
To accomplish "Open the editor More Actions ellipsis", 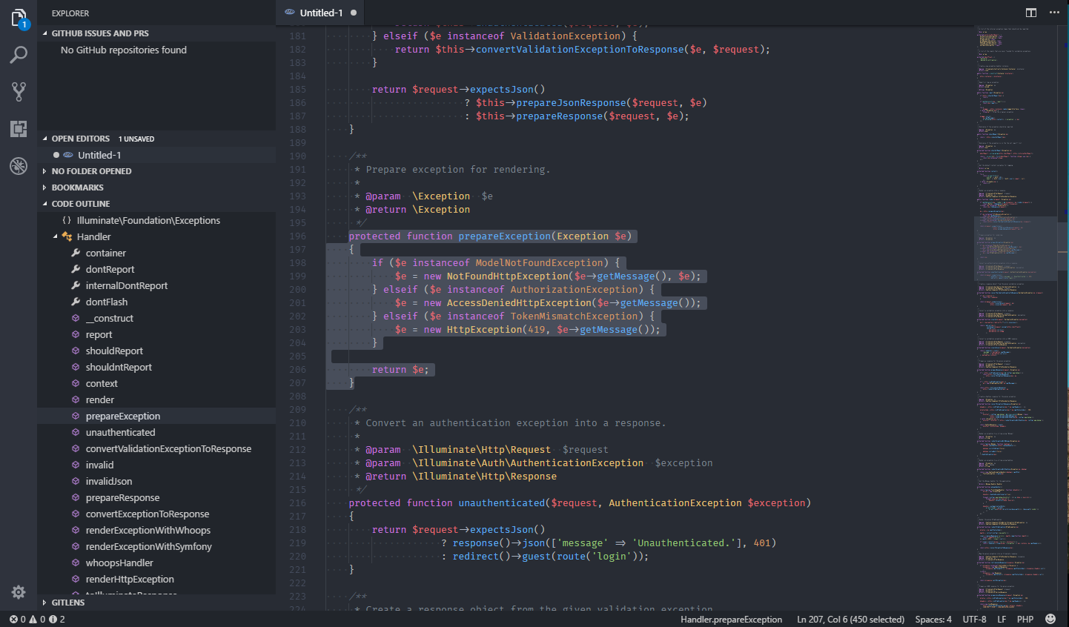I will click(1054, 13).
